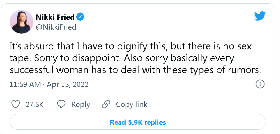This screenshot has height=134, width=280.
Task: Click the 11:59 AM timestamp
Action: [x=26, y=84]
